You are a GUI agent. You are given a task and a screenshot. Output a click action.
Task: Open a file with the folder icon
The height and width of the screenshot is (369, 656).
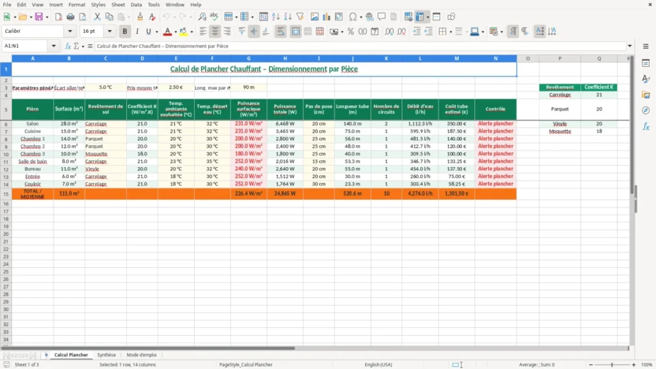22,17
